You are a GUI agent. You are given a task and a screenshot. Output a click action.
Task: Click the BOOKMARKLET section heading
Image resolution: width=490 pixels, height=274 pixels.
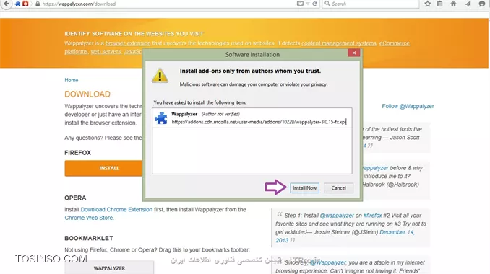point(89,238)
